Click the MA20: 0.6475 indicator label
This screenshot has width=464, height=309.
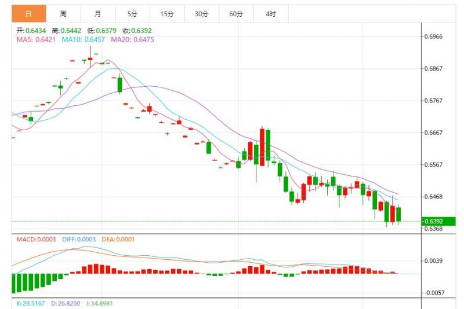132,39
